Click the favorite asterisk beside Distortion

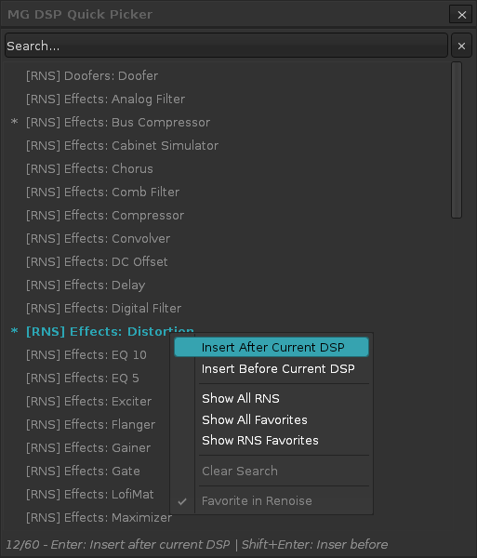coord(14,331)
